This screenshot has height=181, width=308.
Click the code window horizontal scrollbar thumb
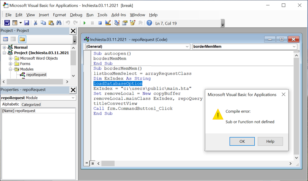coord(108,163)
